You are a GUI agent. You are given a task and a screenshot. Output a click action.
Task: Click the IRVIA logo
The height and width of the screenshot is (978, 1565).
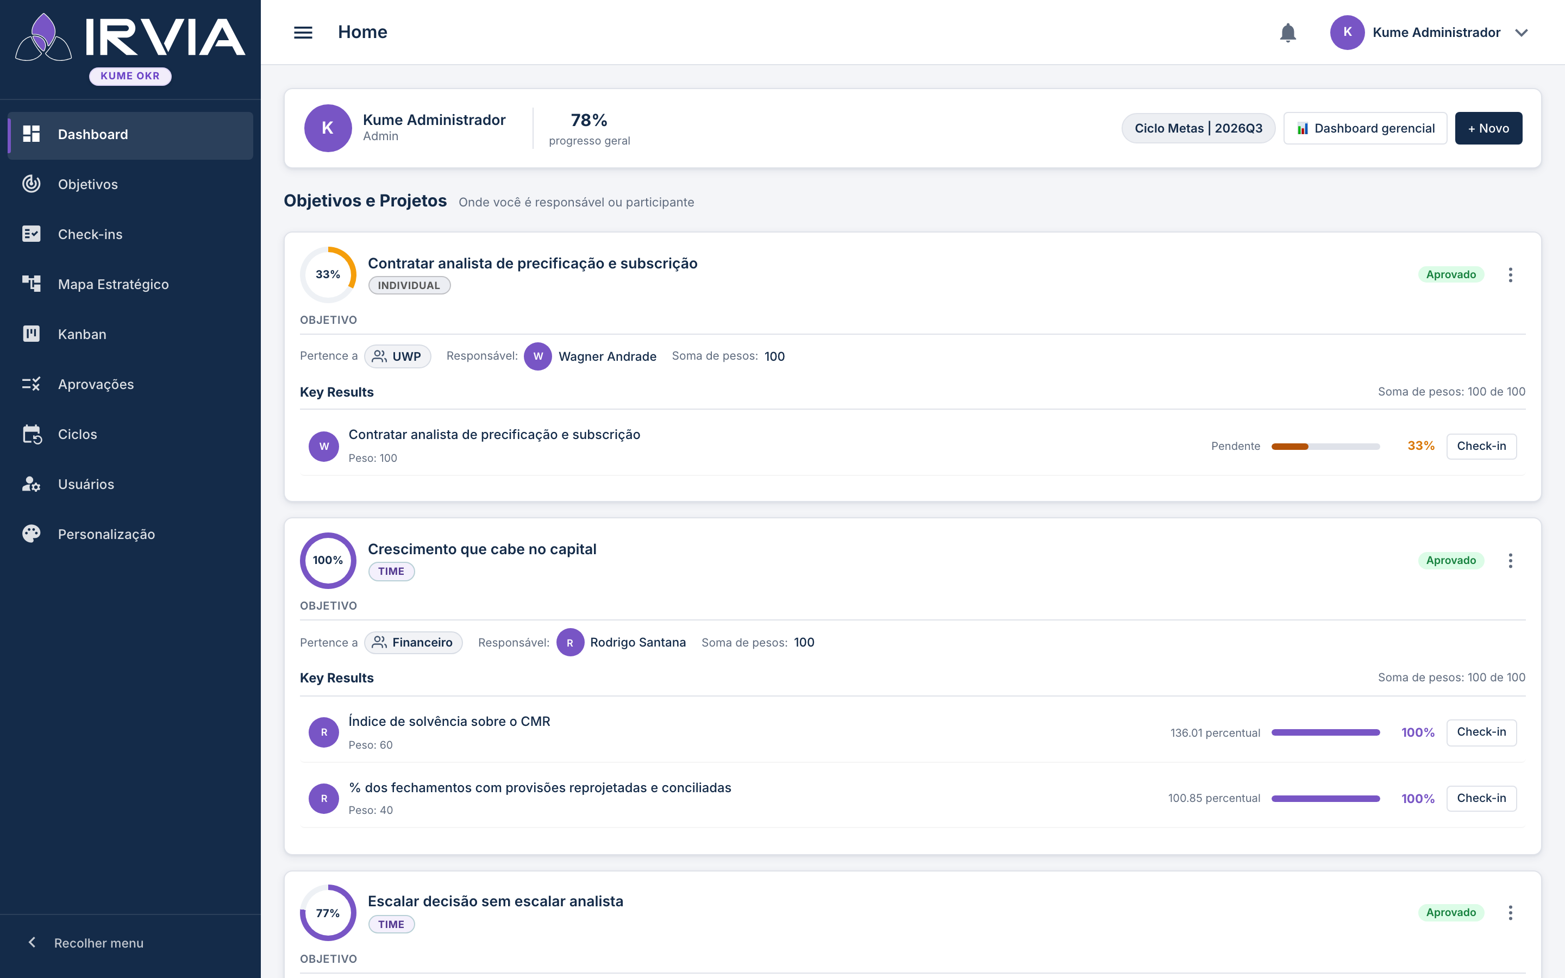(130, 37)
